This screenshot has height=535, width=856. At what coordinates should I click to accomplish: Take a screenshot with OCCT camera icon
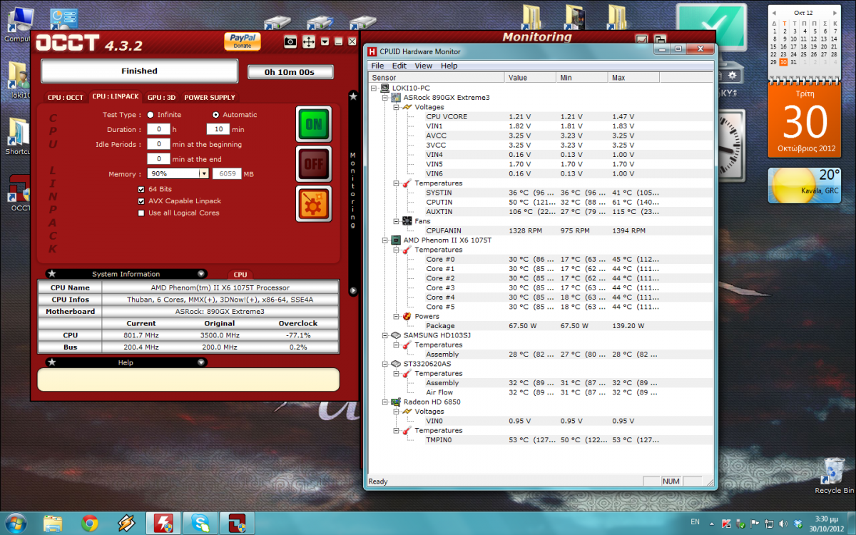point(290,42)
